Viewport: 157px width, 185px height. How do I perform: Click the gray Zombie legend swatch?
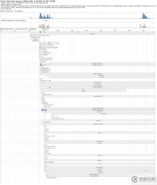pyautogui.click(x=42, y=29)
